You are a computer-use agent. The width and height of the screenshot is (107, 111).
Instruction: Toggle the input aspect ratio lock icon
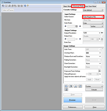76,26
